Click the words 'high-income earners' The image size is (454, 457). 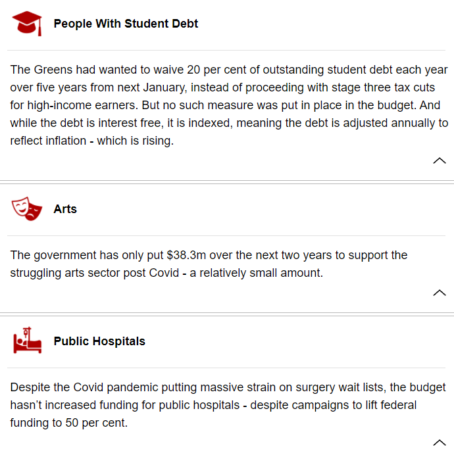click(82, 105)
